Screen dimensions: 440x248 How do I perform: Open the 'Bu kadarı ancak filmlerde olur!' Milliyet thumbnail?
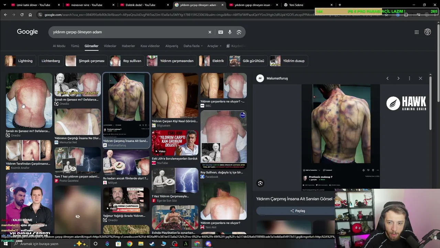tap(126, 163)
